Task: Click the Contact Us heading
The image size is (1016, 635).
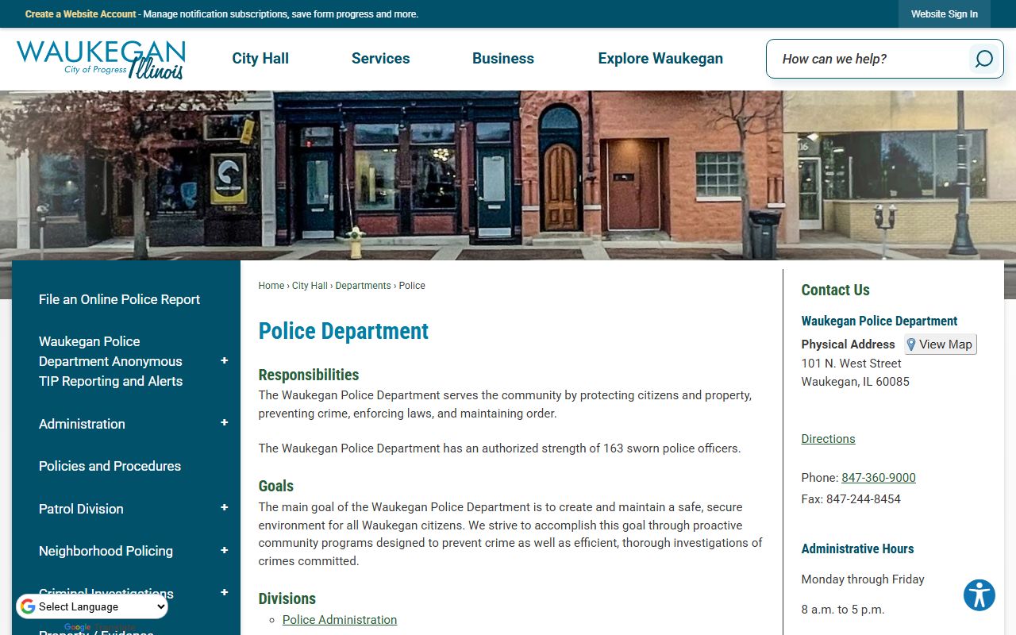Action: tap(835, 290)
